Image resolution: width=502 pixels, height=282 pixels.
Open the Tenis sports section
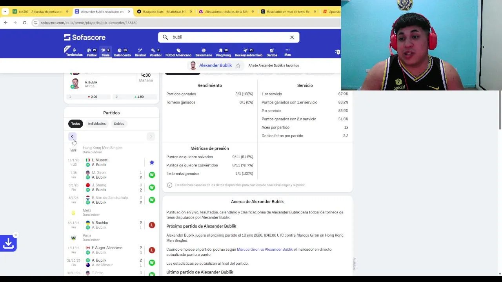[x=105, y=52]
